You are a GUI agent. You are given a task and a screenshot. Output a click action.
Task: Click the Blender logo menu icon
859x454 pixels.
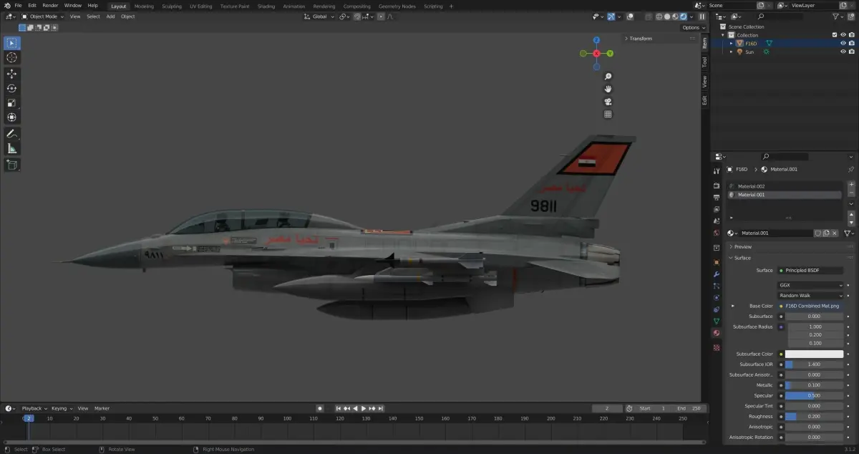click(x=7, y=5)
